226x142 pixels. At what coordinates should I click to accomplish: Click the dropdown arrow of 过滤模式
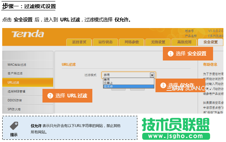(x=152, y=75)
